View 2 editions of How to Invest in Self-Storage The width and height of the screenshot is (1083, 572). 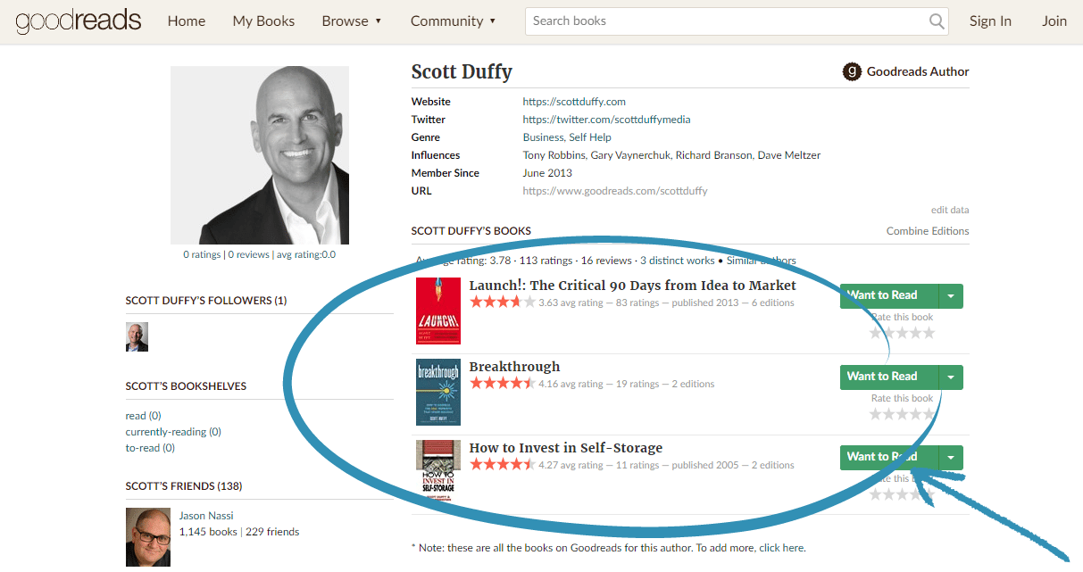(773, 465)
